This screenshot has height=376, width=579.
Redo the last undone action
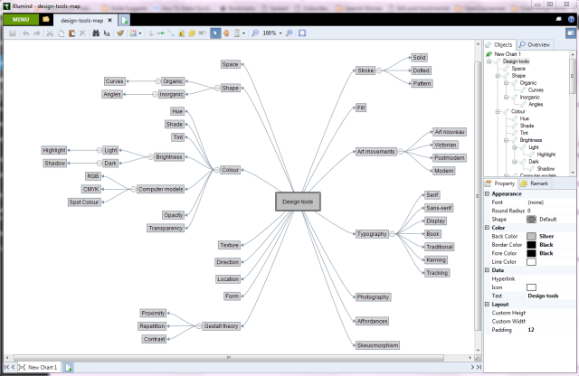[36, 33]
